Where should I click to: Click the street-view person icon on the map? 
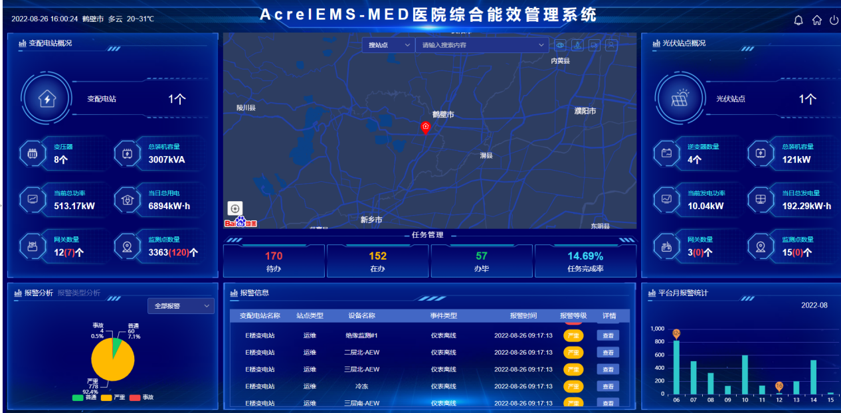coord(577,45)
